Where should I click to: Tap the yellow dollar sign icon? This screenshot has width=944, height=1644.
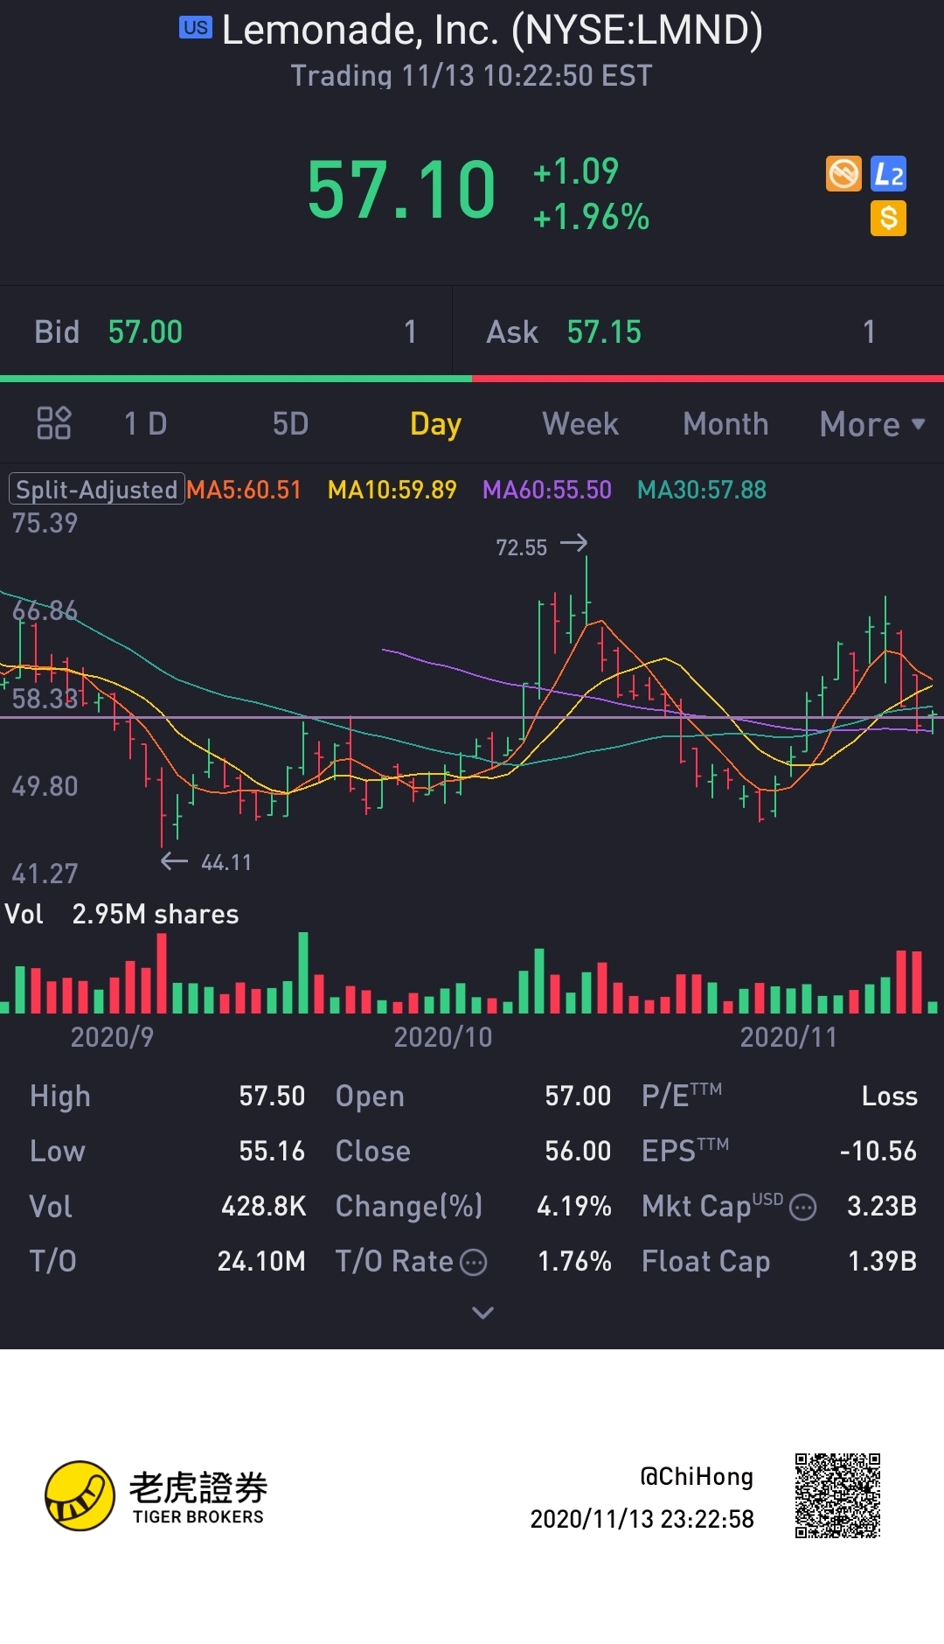pyautogui.click(x=888, y=218)
